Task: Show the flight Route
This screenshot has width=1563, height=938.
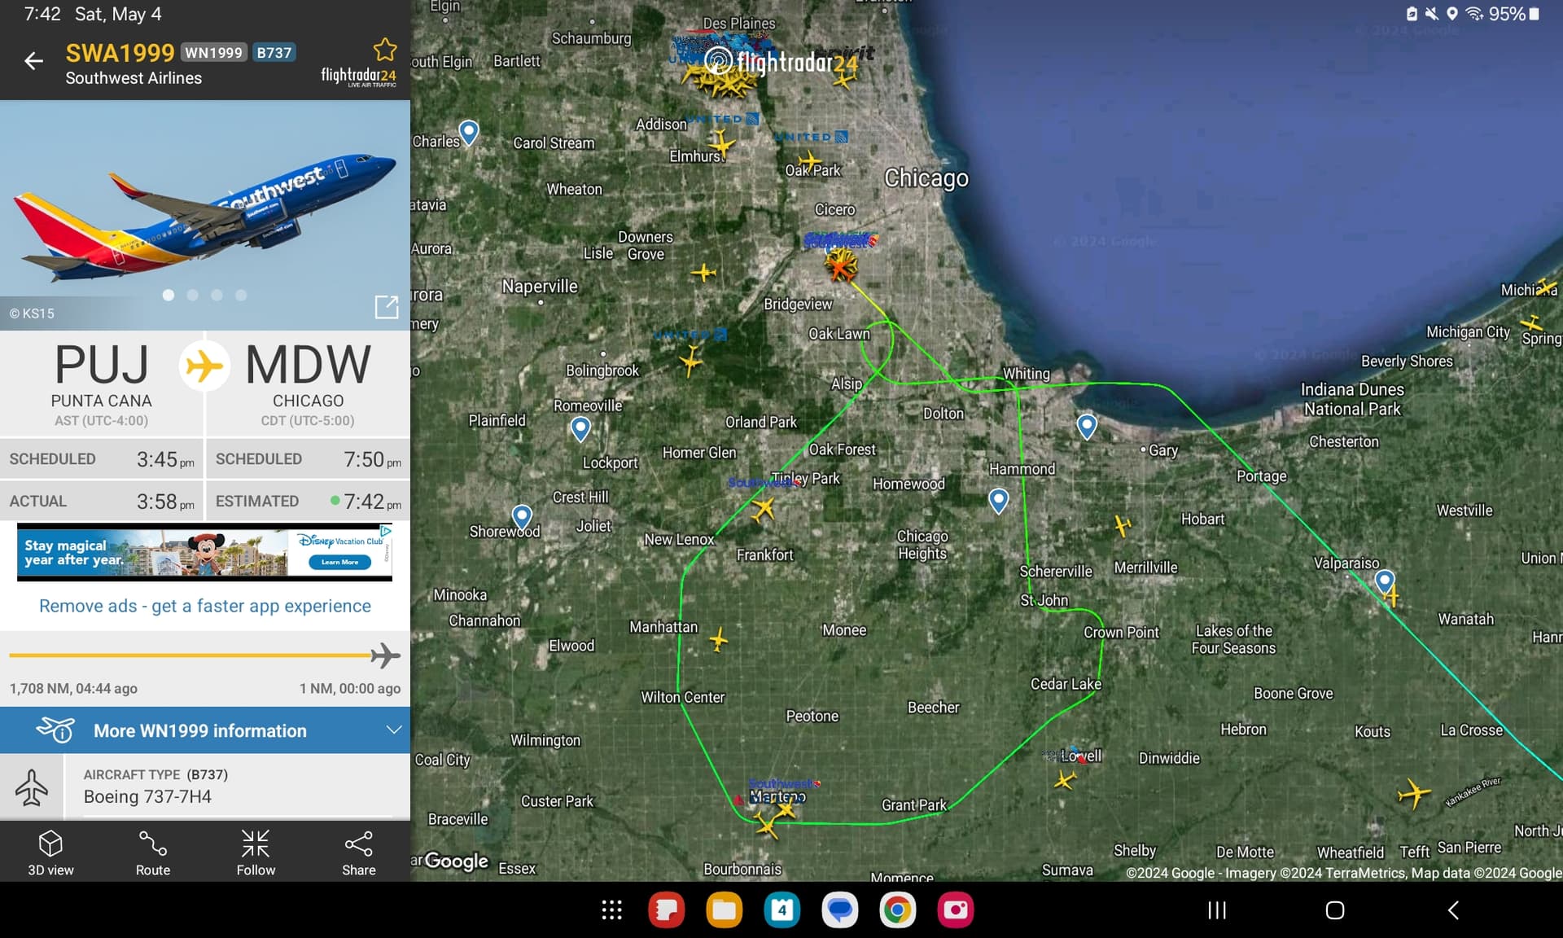Action: point(153,852)
